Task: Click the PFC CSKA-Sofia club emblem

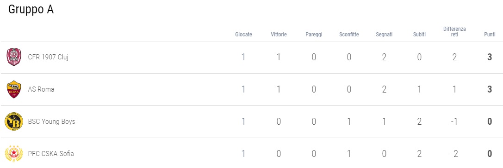Action: [x=14, y=154]
